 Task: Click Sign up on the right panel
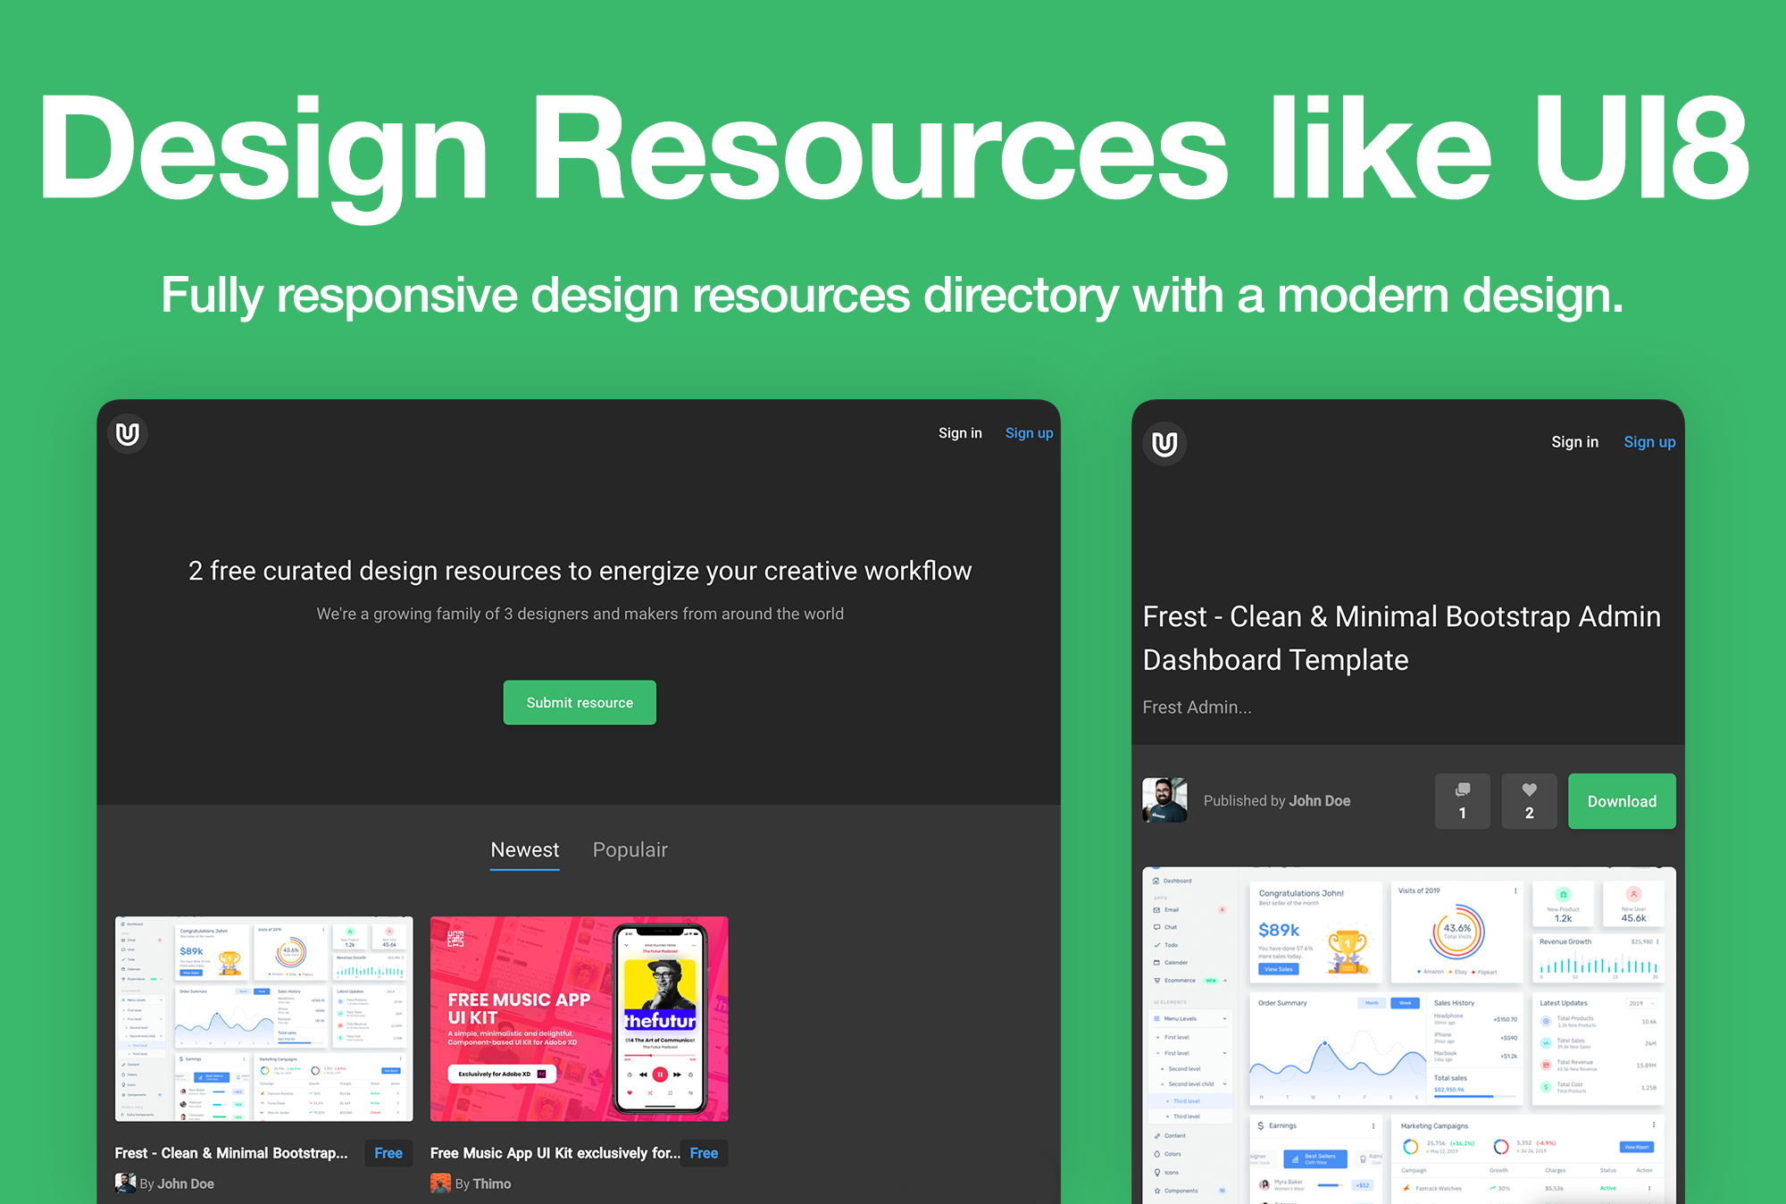pos(1648,442)
